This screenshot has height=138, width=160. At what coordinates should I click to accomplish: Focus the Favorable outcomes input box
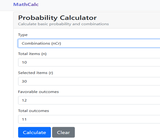pos(89,100)
